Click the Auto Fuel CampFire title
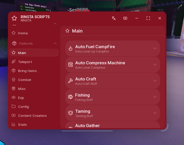Image resolution: width=184 pixels, height=145 pixels. [x=95, y=47]
